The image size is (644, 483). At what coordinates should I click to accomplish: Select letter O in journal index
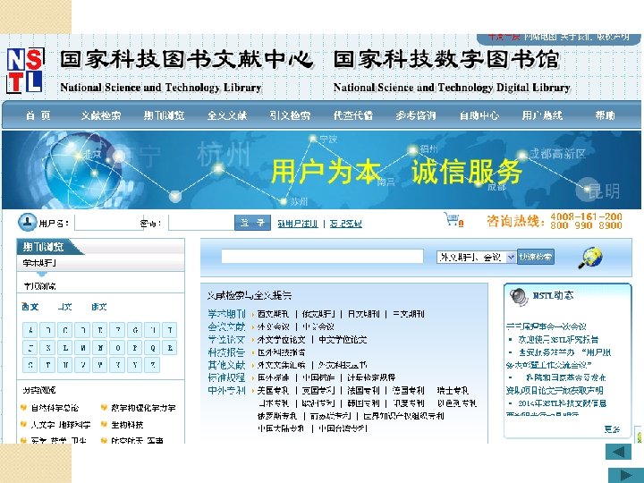point(118,348)
